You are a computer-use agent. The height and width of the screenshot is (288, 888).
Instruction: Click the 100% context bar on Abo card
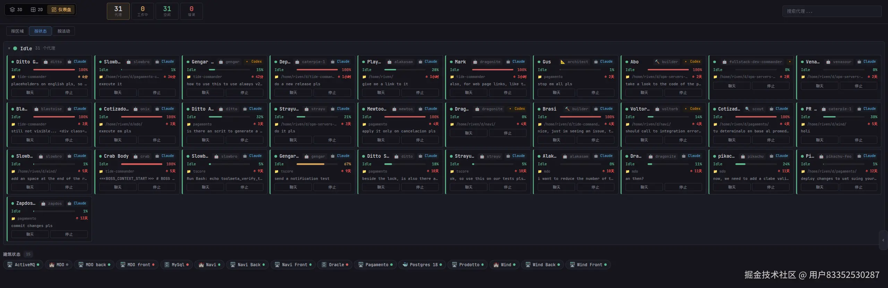tap(668, 70)
